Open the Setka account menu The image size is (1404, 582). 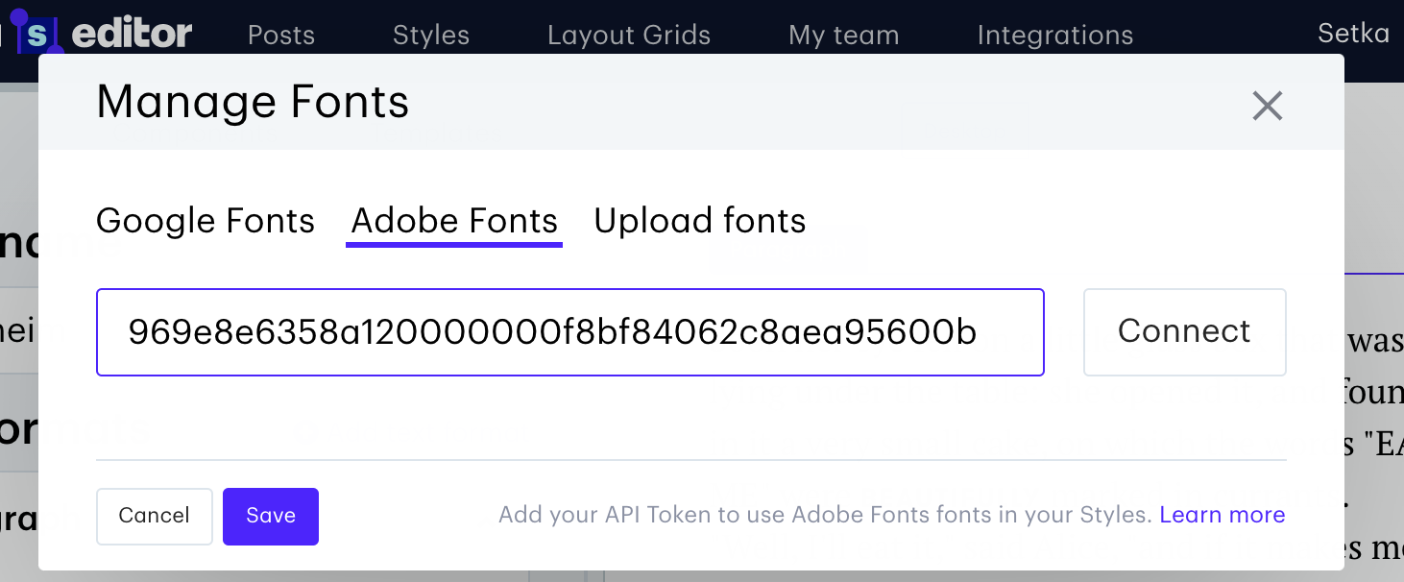(x=1353, y=34)
